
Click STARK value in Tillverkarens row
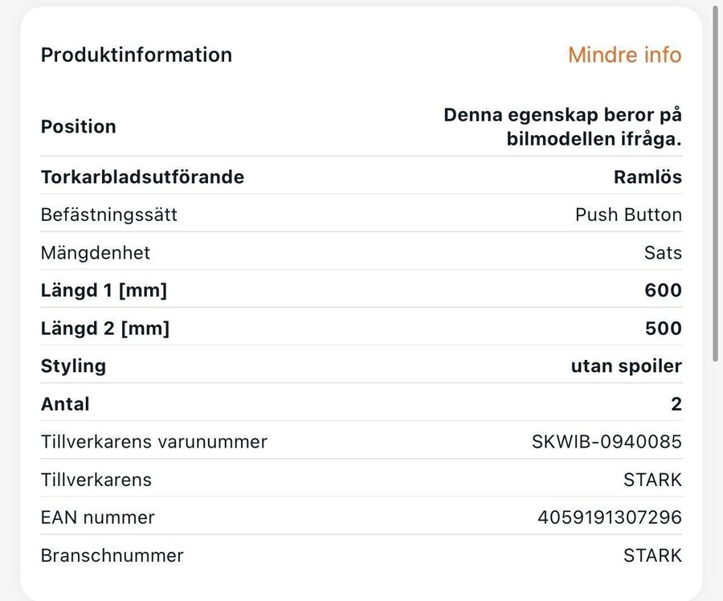652,480
